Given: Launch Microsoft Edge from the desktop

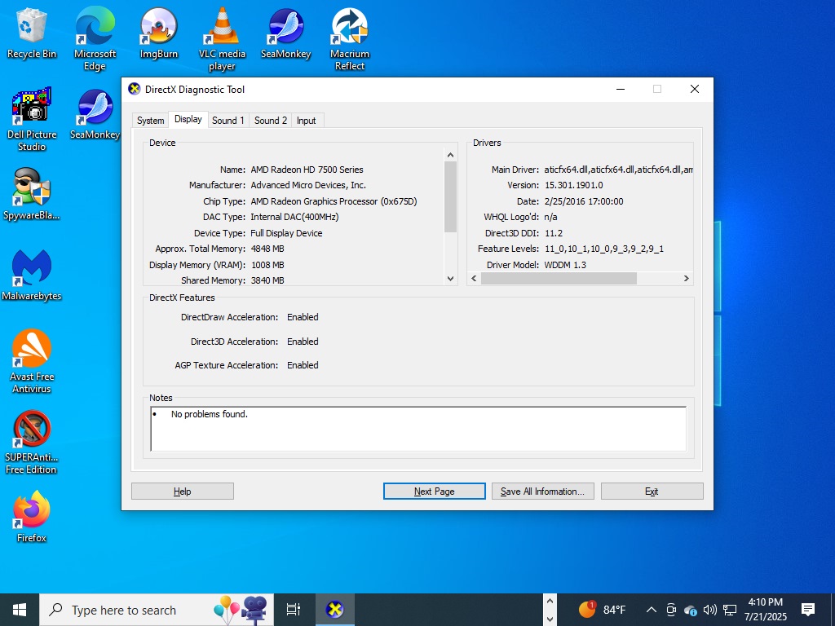Looking at the screenshot, I should [x=95, y=38].
